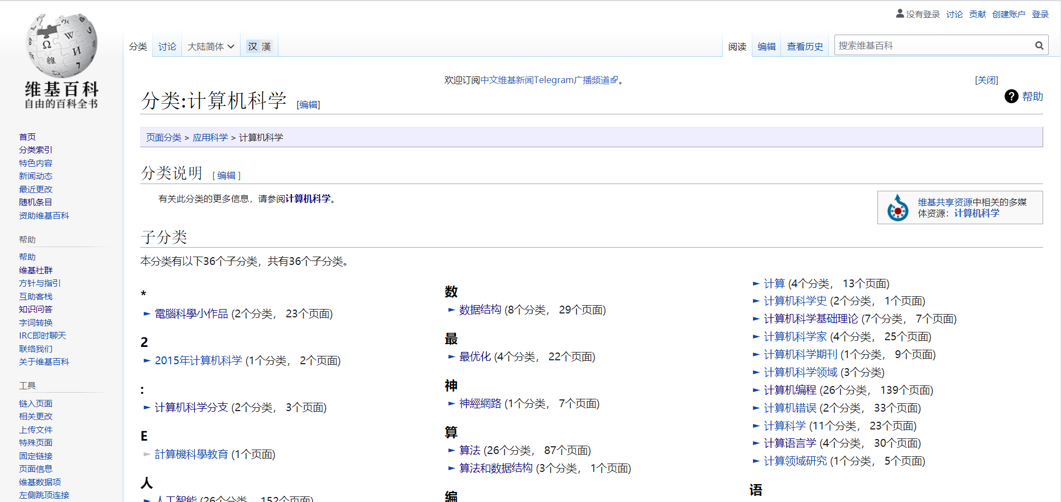Image resolution: width=1061 pixels, height=502 pixels.
Task: Expand the 计算语言学 subcategory arrow
Action: (x=756, y=443)
